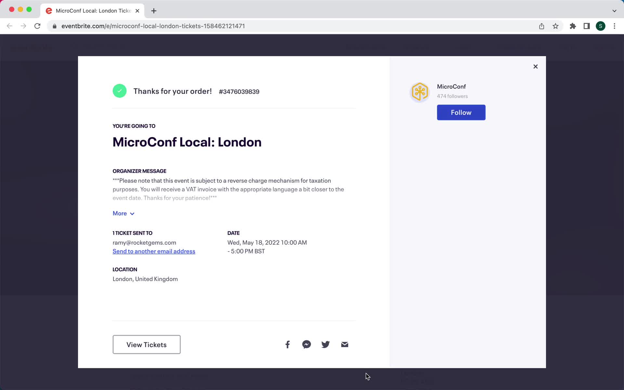Screen dimensions: 624x390
Task: Close the order confirmation dialog
Action: tap(536, 67)
